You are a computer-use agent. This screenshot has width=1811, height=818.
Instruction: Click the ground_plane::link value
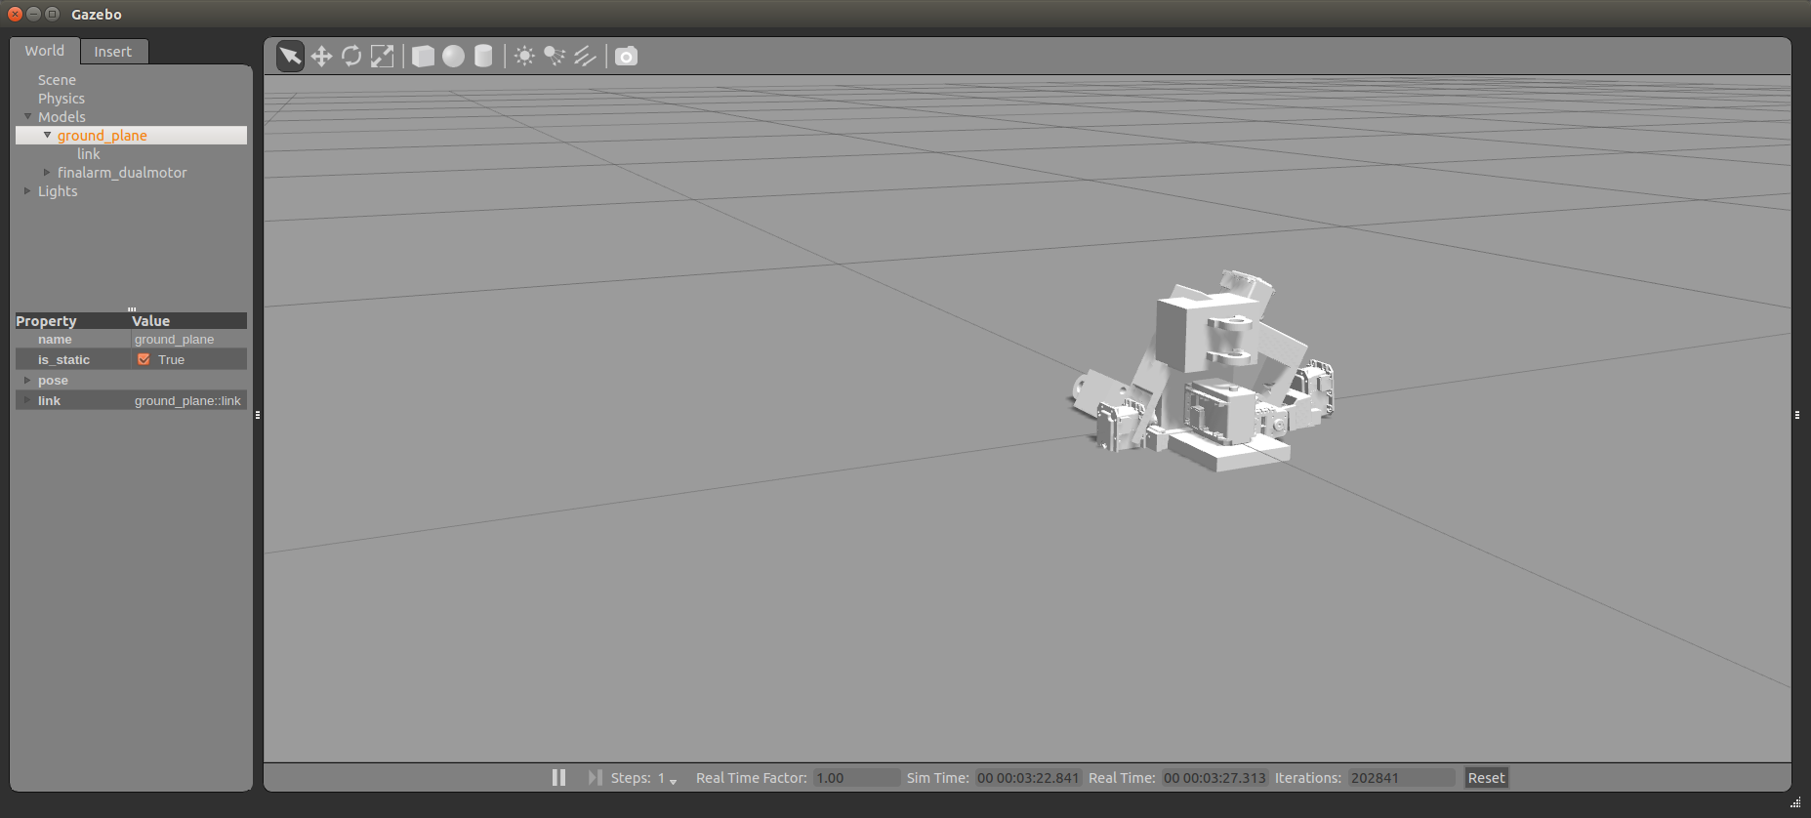click(x=188, y=401)
